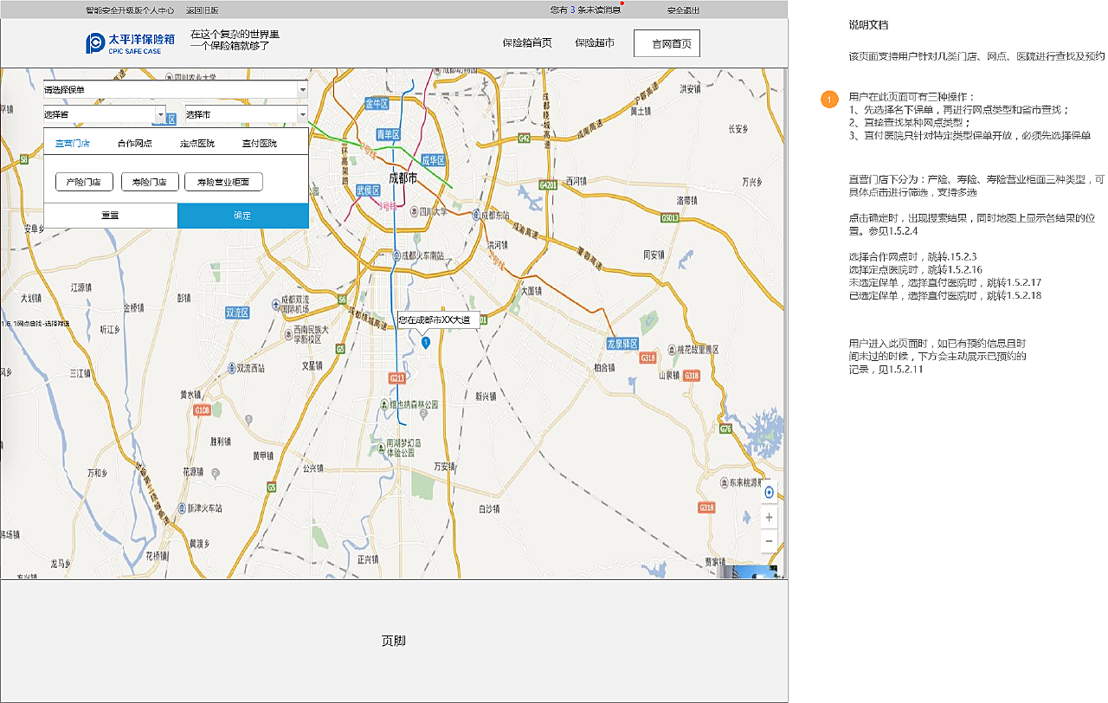Toggle the 寿险门店 filter option
Screen dimensions: 1108x703
point(150,182)
